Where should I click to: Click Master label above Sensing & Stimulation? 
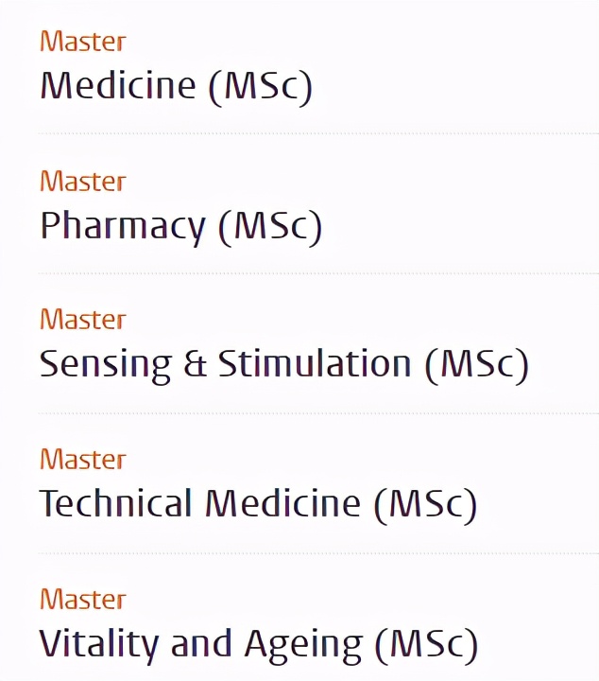coord(82,320)
